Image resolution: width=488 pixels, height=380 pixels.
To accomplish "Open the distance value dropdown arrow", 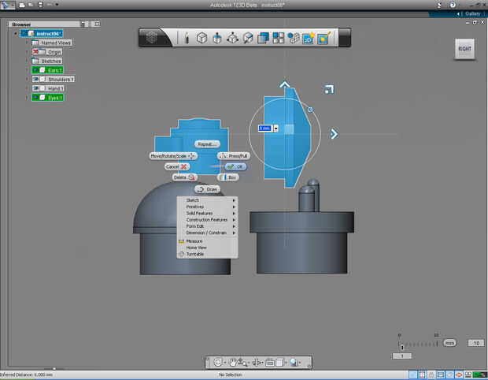I will point(276,128).
